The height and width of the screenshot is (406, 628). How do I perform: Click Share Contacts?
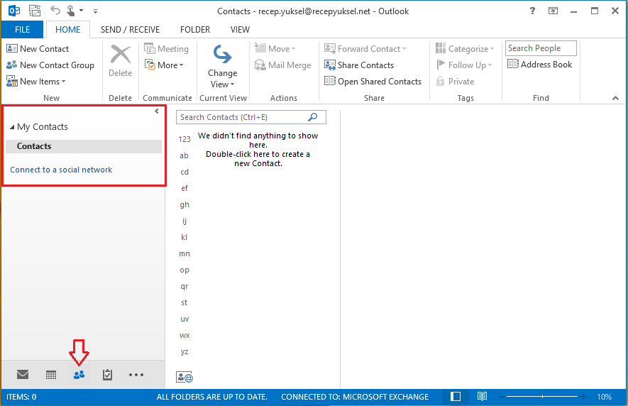tap(359, 65)
